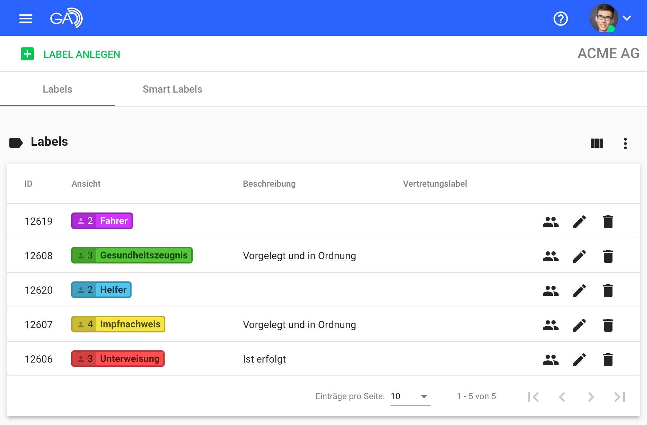Image resolution: width=647 pixels, height=425 pixels.
Task: Switch to the Smart Labels tab
Action: coord(172,89)
